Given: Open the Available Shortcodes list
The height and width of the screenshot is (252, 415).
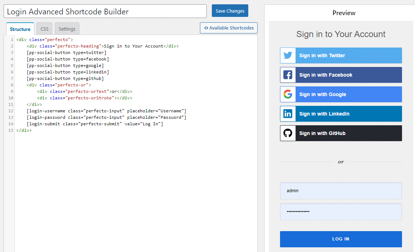Looking at the screenshot, I should click(229, 28).
